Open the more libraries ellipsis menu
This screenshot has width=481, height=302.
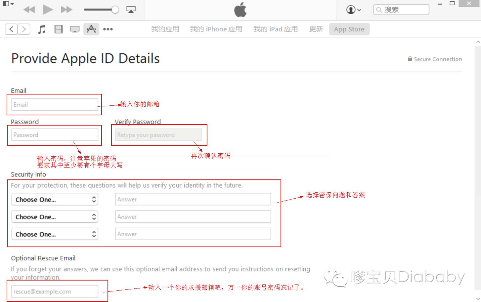pos(108,29)
